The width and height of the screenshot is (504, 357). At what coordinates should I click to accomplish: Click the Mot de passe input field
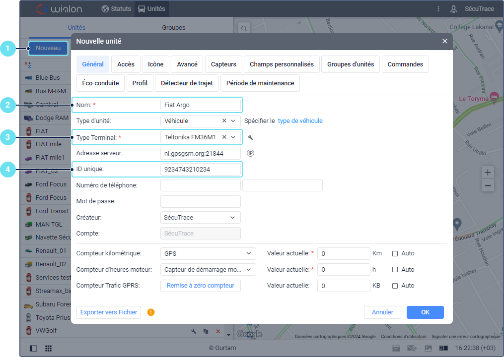pos(200,201)
